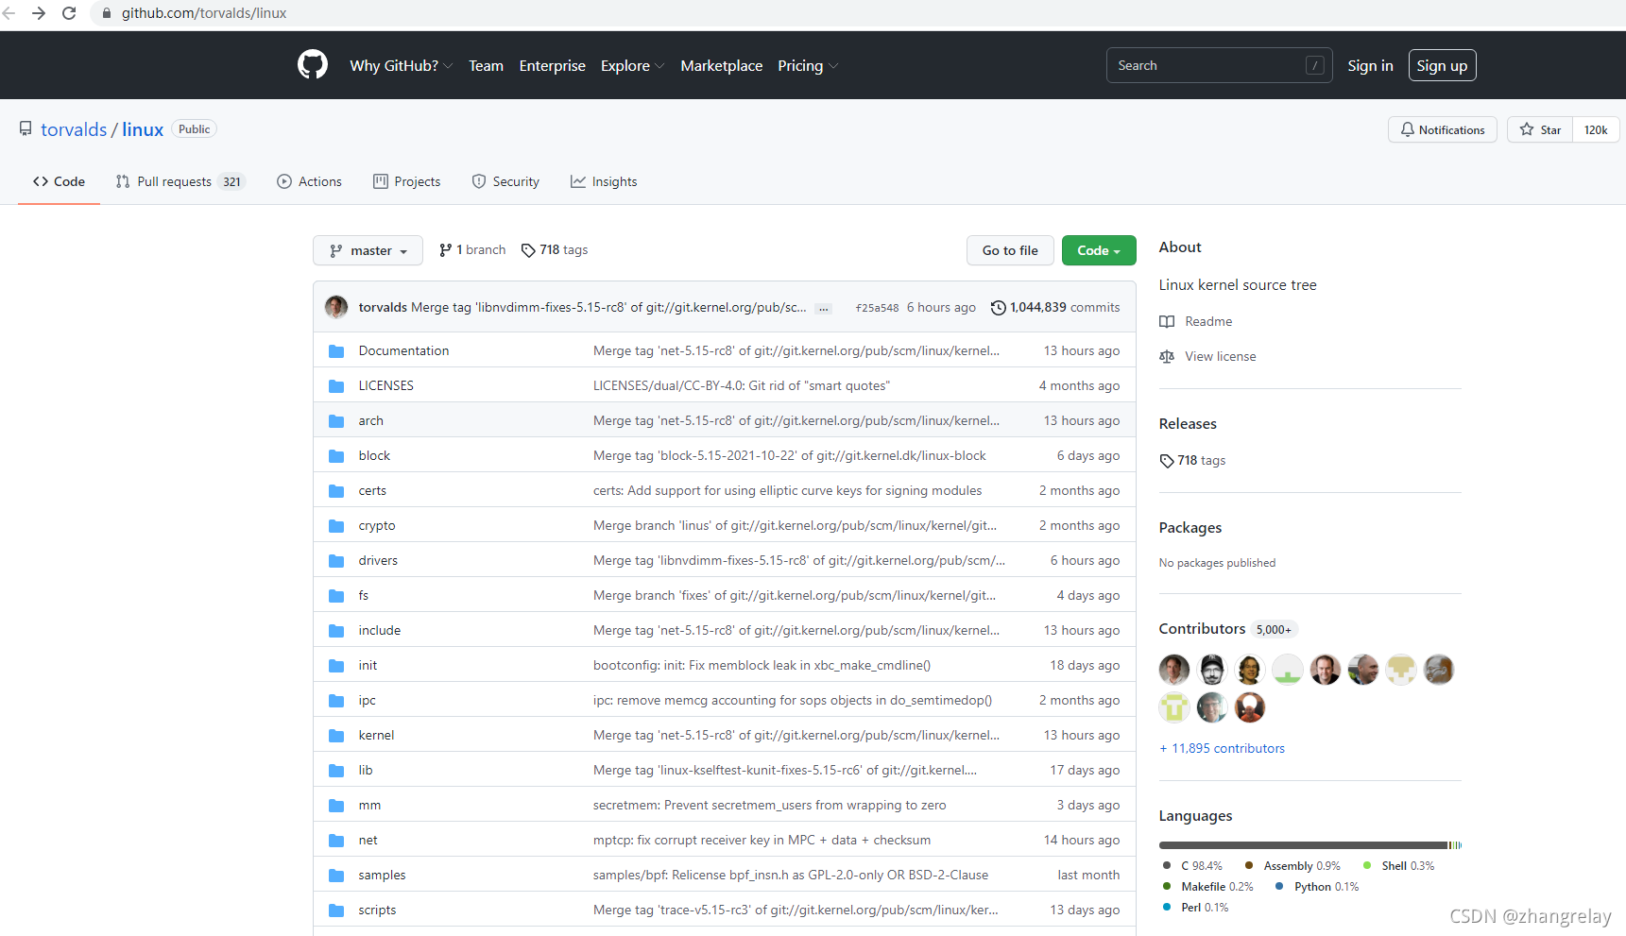Open mptcp fix corrupt receiver commit message
This screenshot has width=1626, height=936.
coord(762,841)
